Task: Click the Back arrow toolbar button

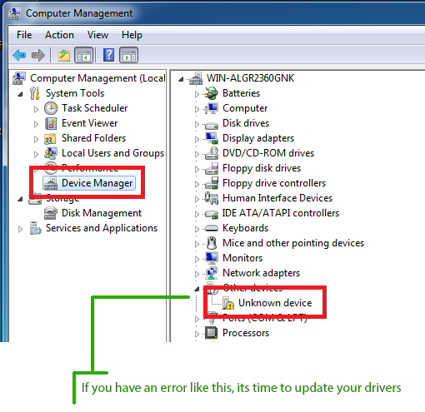Action: tap(19, 55)
